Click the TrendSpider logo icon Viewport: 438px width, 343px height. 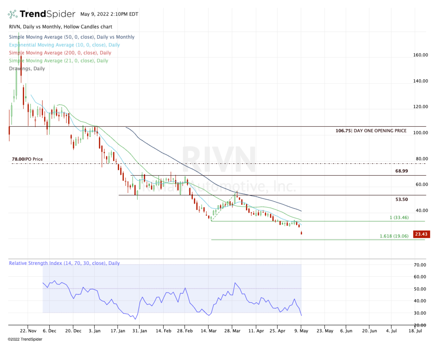(x=12, y=15)
